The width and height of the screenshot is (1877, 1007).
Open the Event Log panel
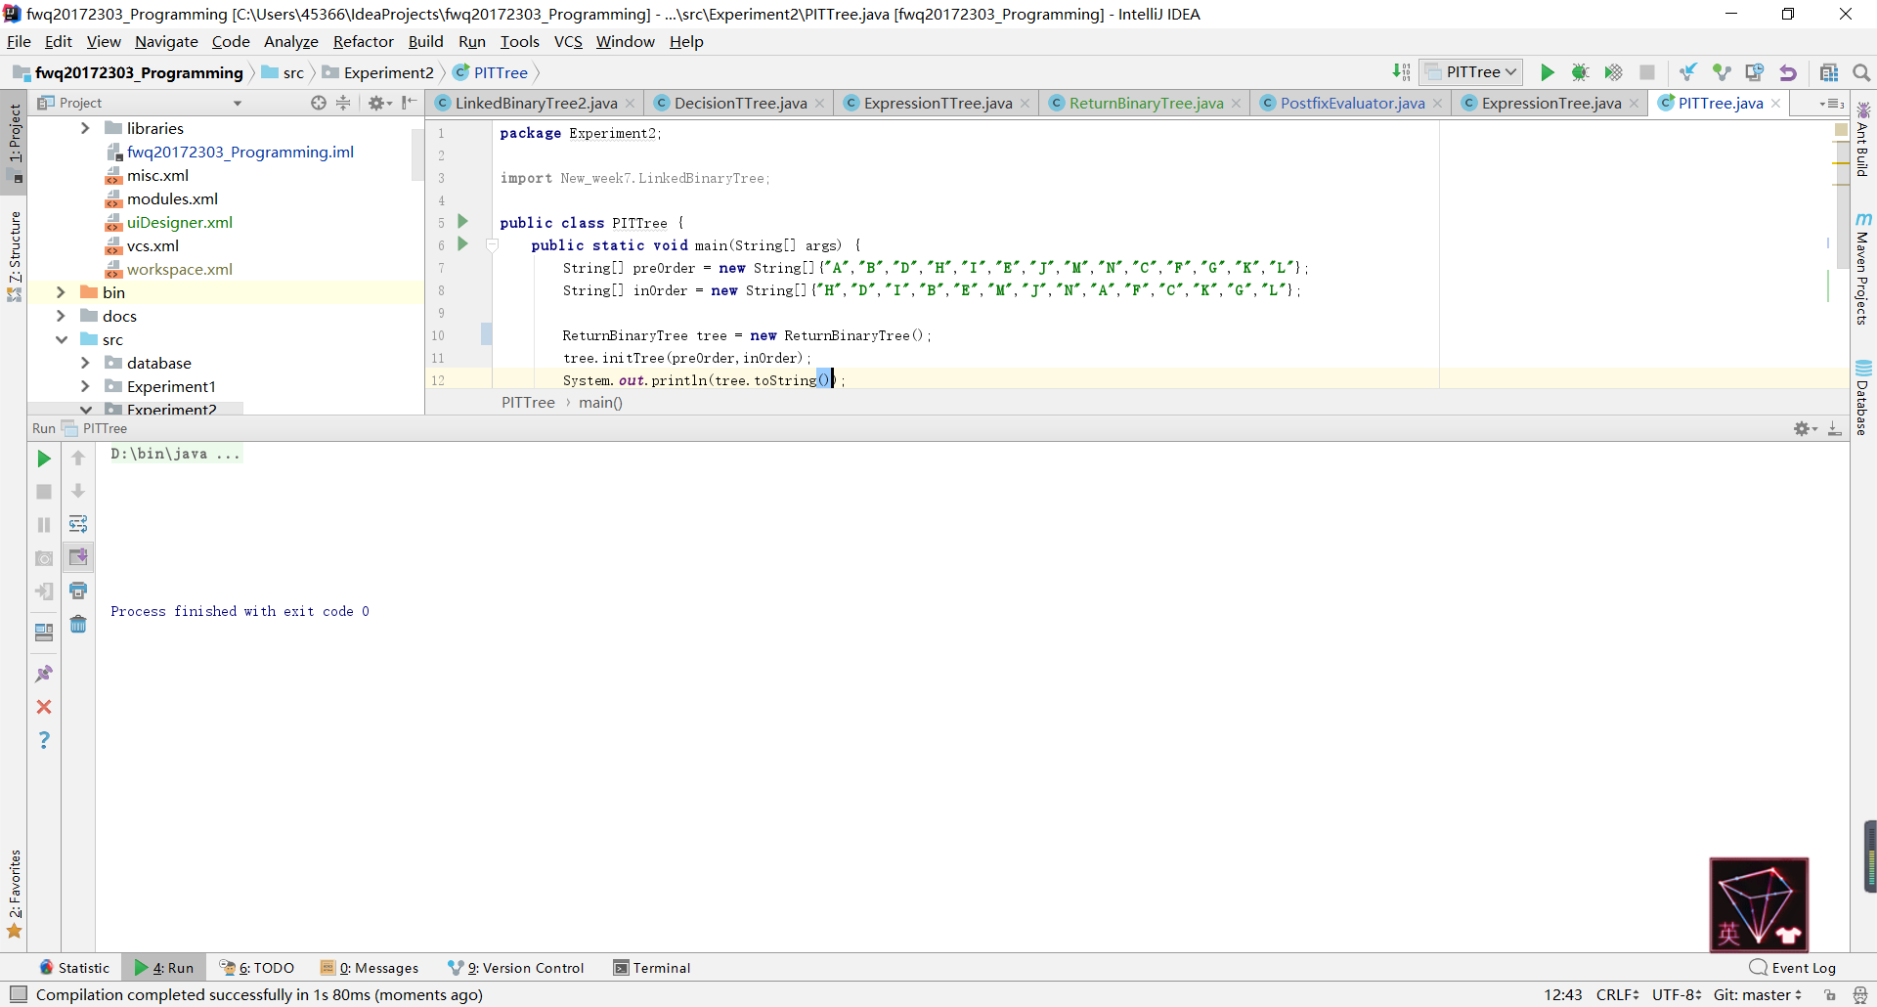(1793, 968)
